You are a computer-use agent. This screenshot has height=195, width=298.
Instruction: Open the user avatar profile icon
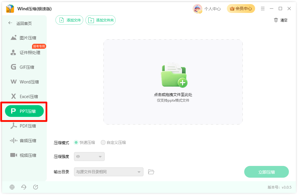pos(197,9)
